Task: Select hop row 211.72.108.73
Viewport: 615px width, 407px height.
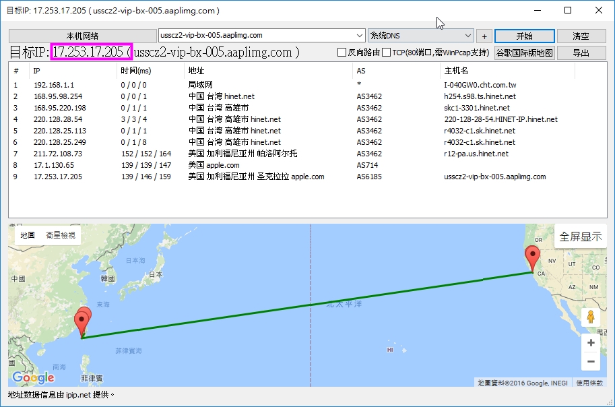Action: coord(307,154)
